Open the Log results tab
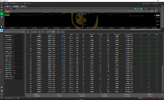Image resolution: width=164 pixels, height=100 pixels. pos(63,32)
